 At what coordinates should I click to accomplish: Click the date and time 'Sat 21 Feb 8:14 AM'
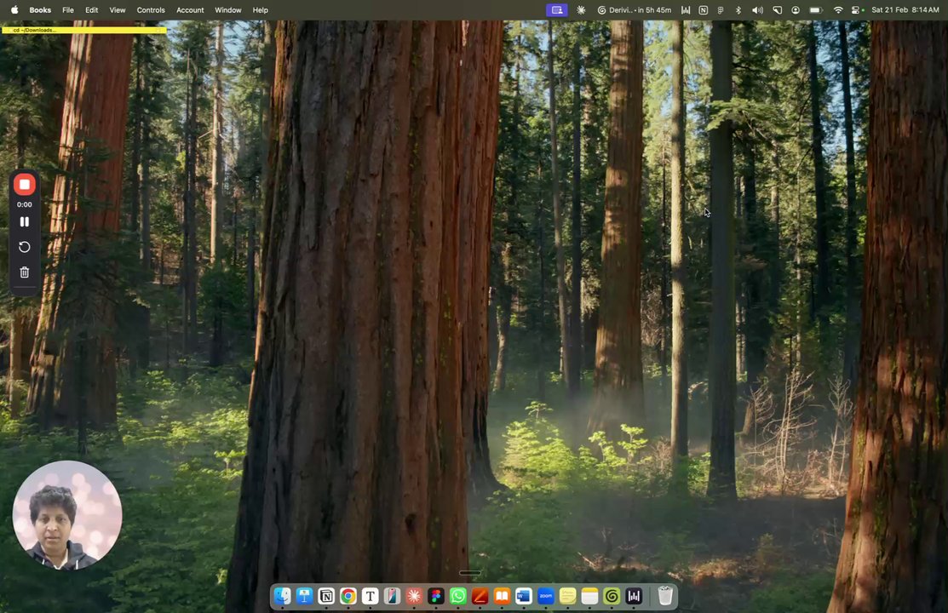click(x=905, y=9)
